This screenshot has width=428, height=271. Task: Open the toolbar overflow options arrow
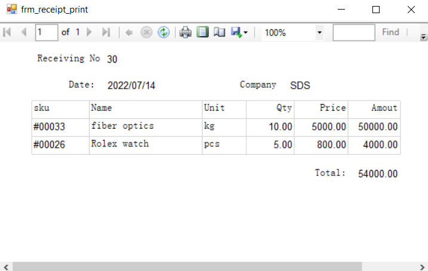[424, 36]
